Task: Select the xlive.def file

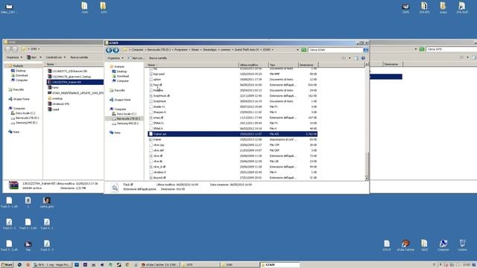Action: [x=233, y=150]
